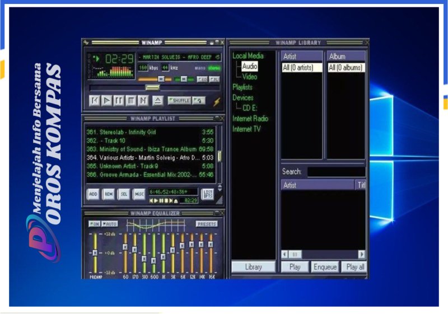Image resolution: width=448 pixels, height=314 pixels.
Task: Open the LIST OPTS playlist menu
Action: pos(207,194)
